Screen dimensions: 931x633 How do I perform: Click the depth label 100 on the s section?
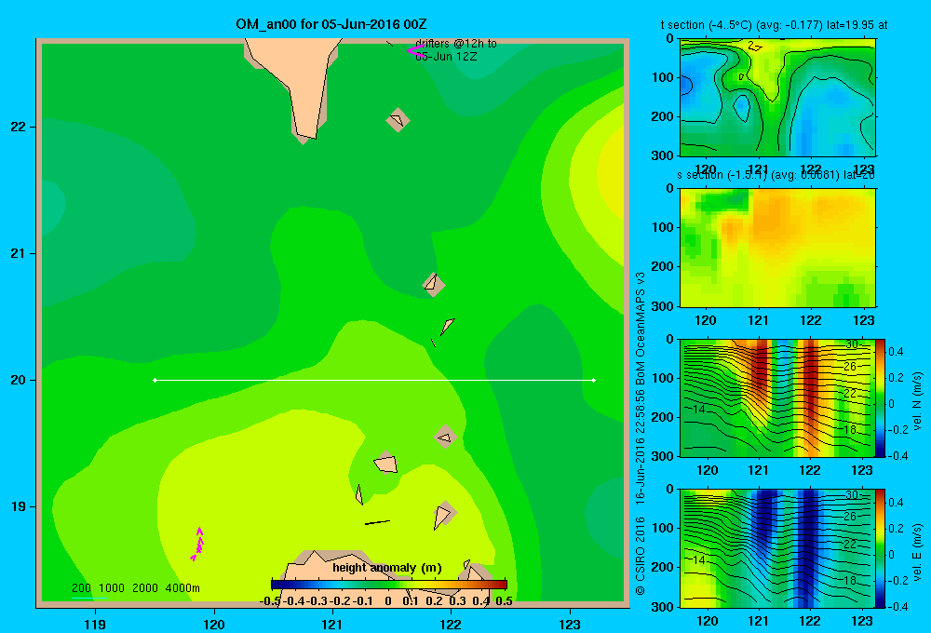(663, 227)
